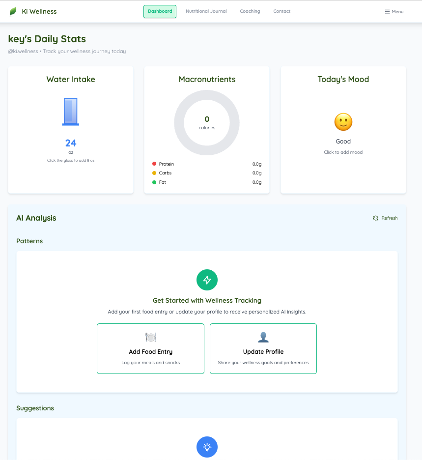
Task: Click the person silhouette in Update Profile
Action: [263, 337]
